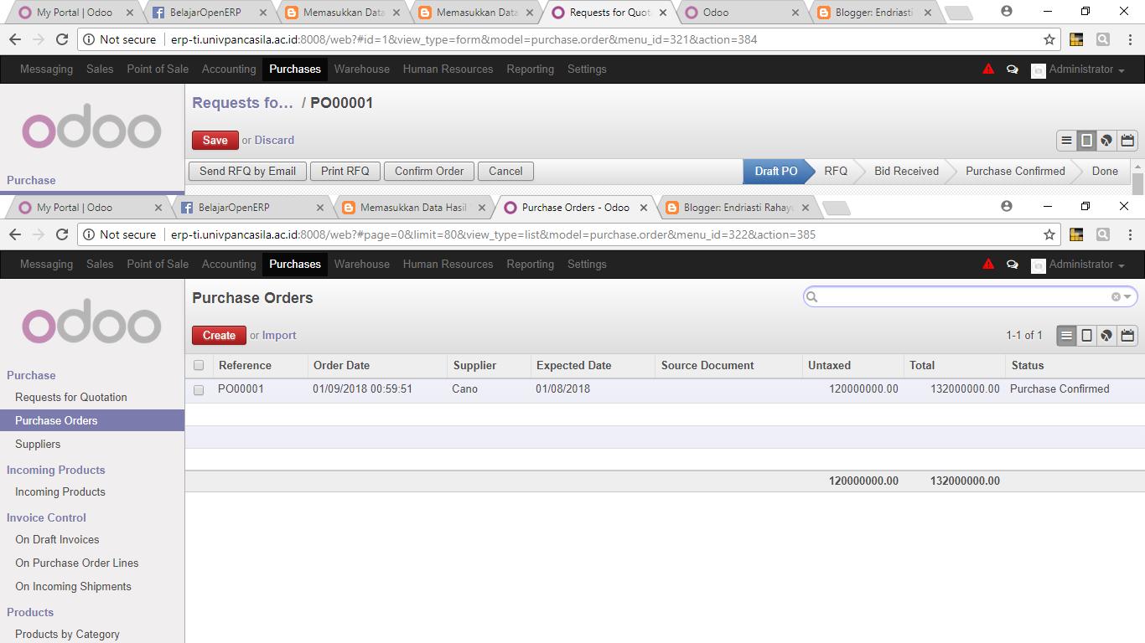The image size is (1145, 643).
Task: Reload the Purchase Orders browser page
Action: (62, 234)
